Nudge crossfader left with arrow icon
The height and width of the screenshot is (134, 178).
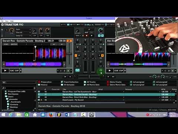click(x=70, y=77)
